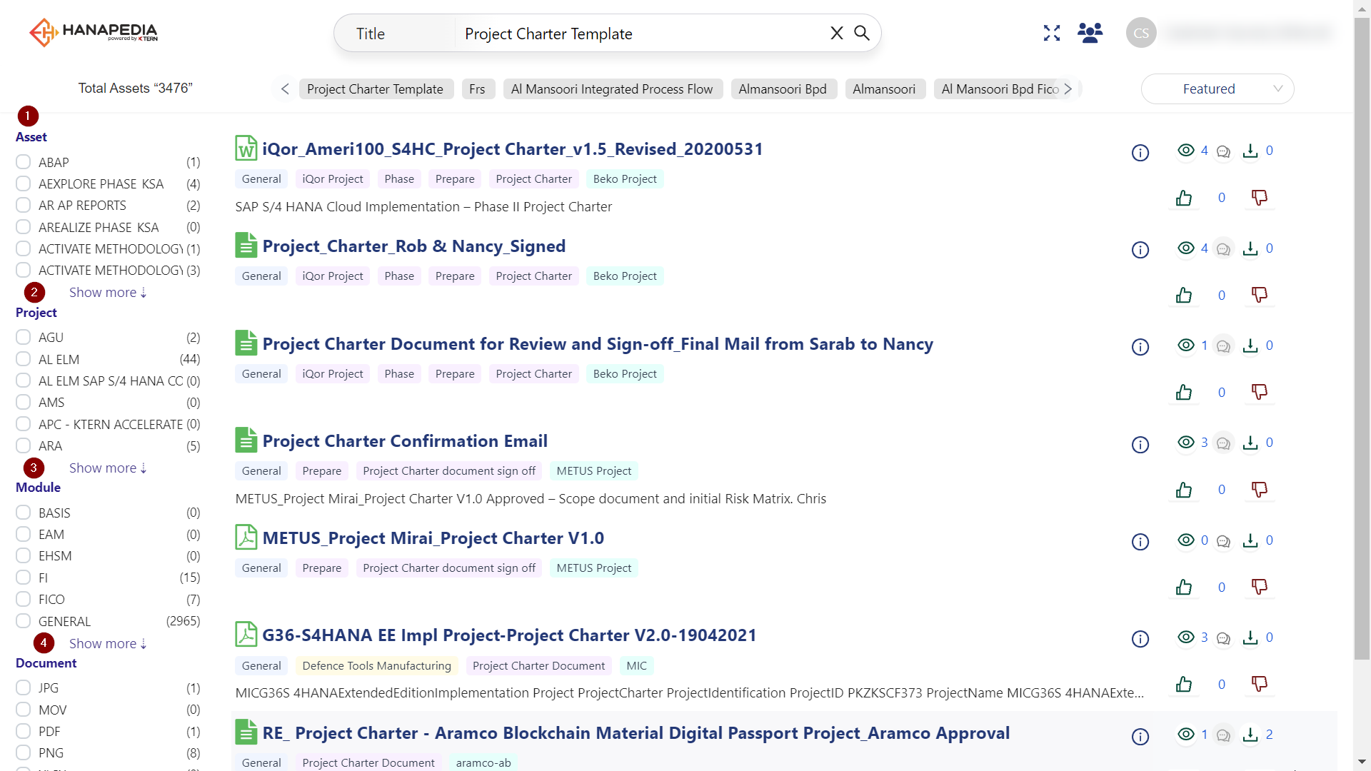The width and height of the screenshot is (1371, 771).
Task: Click PDF file icon of METUS_Project Mirai
Action: (x=246, y=538)
